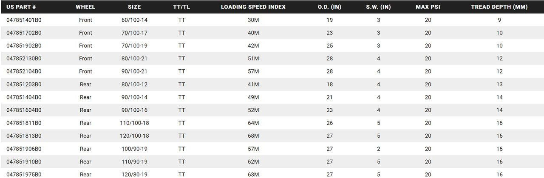The width and height of the screenshot is (544, 178).
Task: Click the LOADING SPEED INDEX header
Action: [253, 7]
